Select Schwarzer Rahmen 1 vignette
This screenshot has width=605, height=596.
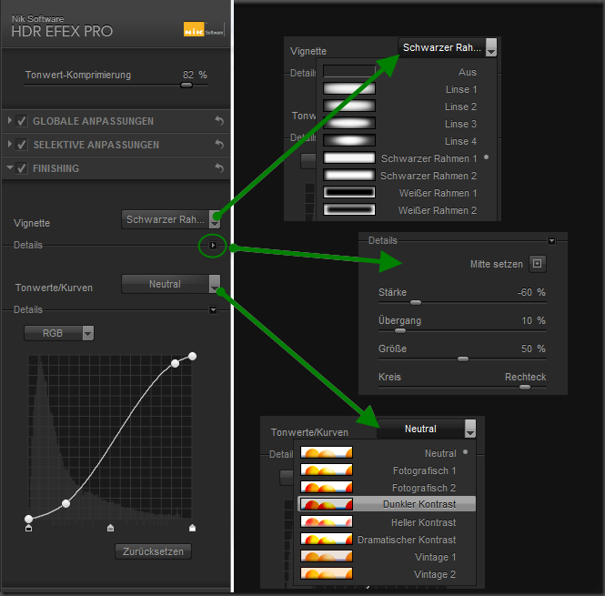407,158
